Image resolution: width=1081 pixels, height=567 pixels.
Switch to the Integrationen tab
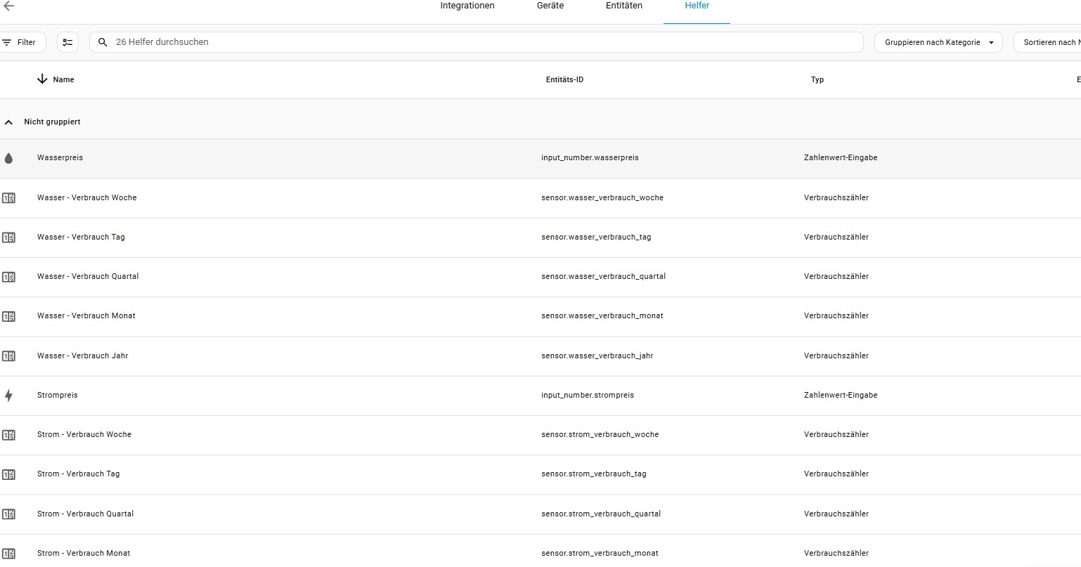(x=467, y=6)
